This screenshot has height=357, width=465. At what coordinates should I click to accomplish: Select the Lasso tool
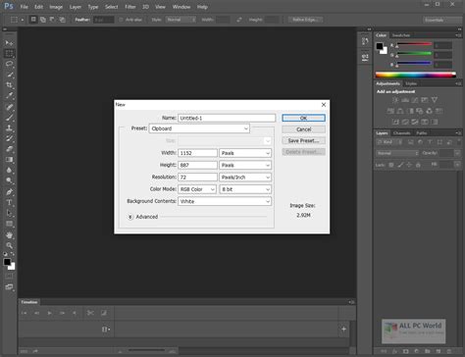pos(9,64)
